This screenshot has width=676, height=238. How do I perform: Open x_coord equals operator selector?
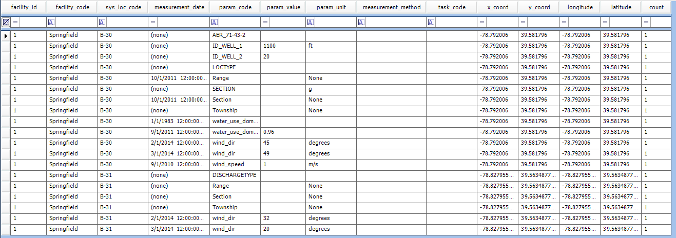[x=481, y=23]
